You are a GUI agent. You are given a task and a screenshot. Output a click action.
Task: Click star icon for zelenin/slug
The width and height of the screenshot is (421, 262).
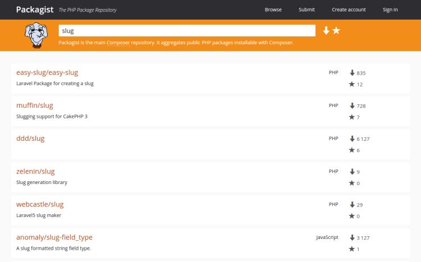pos(352,183)
